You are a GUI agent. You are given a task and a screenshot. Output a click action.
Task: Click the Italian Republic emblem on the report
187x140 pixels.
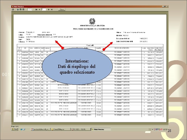[92, 21]
